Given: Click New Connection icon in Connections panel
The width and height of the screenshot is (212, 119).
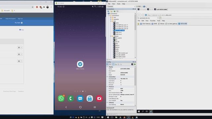Looking at the screenshot, I should (108, 11).
